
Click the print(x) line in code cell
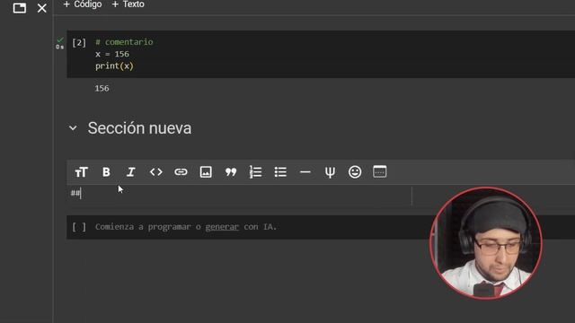point(114,66)
